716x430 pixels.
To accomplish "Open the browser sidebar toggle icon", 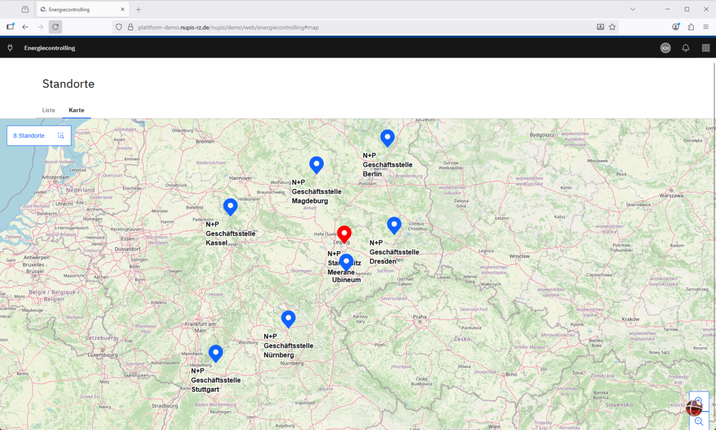I will 11,27.
